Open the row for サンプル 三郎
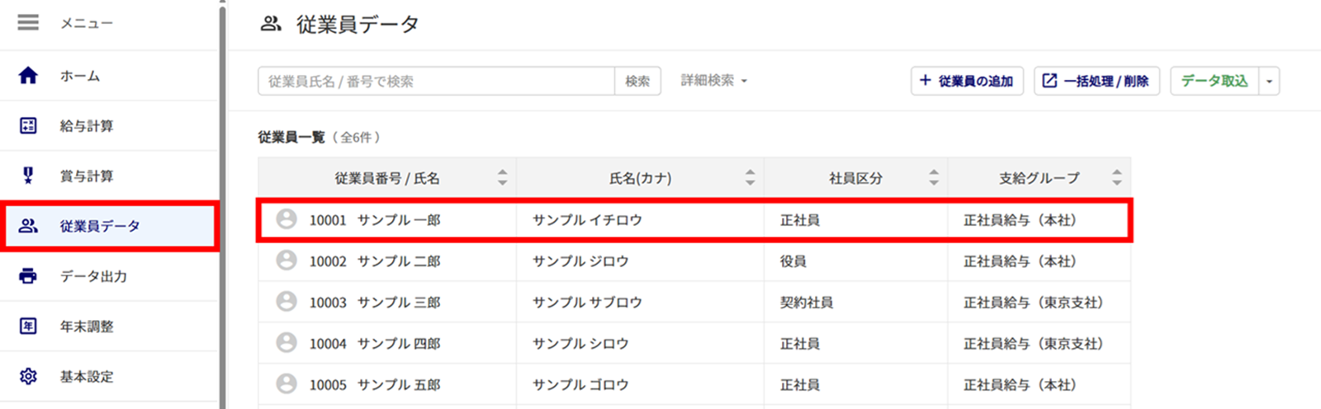The image size is (1321, 409). (694, 302)
